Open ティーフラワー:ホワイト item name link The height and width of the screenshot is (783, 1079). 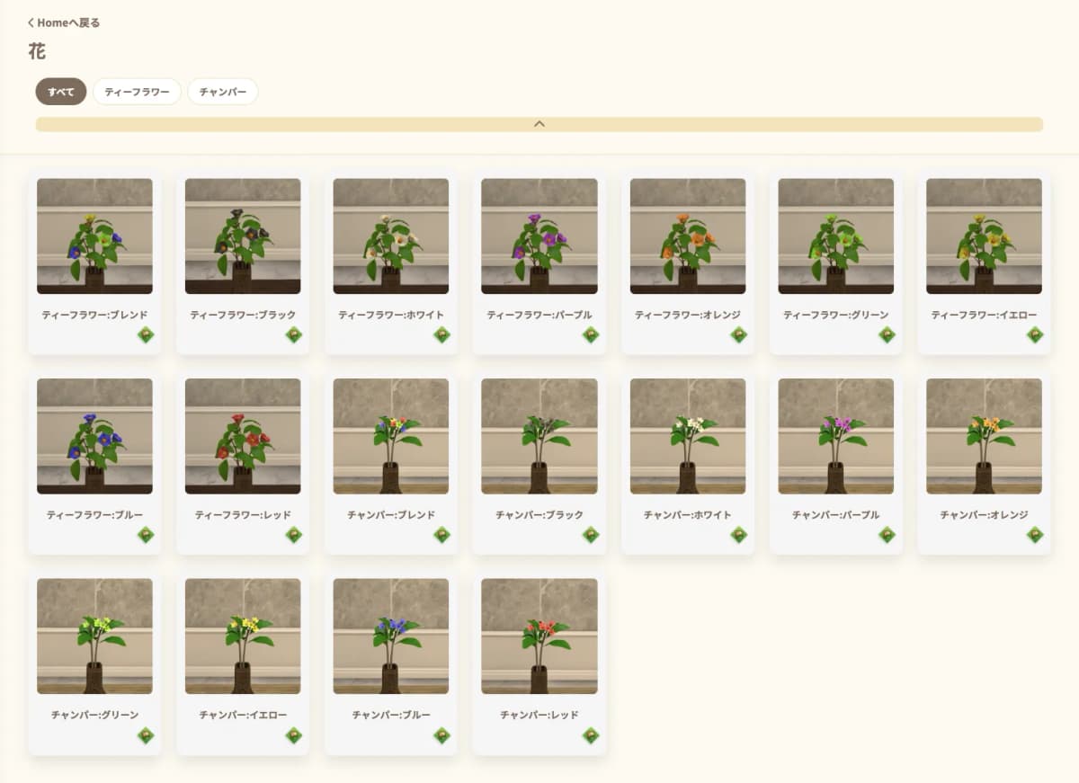tap(391, 315)
